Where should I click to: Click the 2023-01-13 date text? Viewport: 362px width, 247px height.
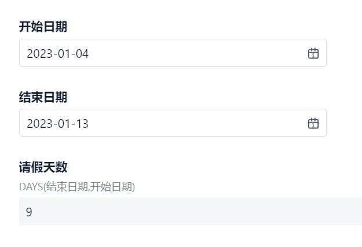[x=58, y=124]
